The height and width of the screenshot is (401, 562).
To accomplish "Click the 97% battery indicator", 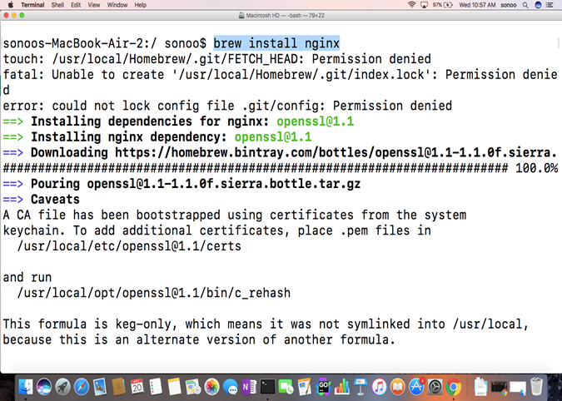I will click(442, 5).
